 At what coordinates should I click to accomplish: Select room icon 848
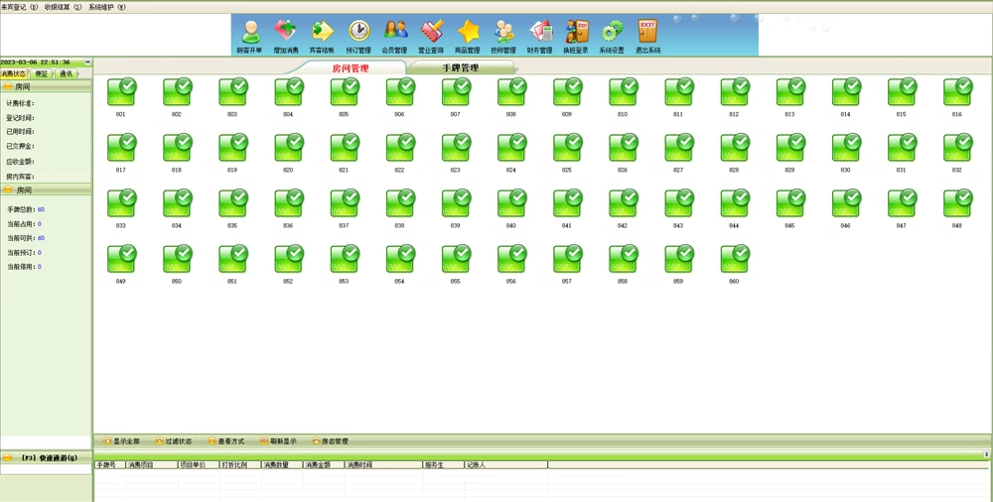957,203
